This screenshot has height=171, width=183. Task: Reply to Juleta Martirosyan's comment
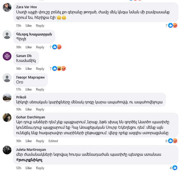click(x=40, y=168)
